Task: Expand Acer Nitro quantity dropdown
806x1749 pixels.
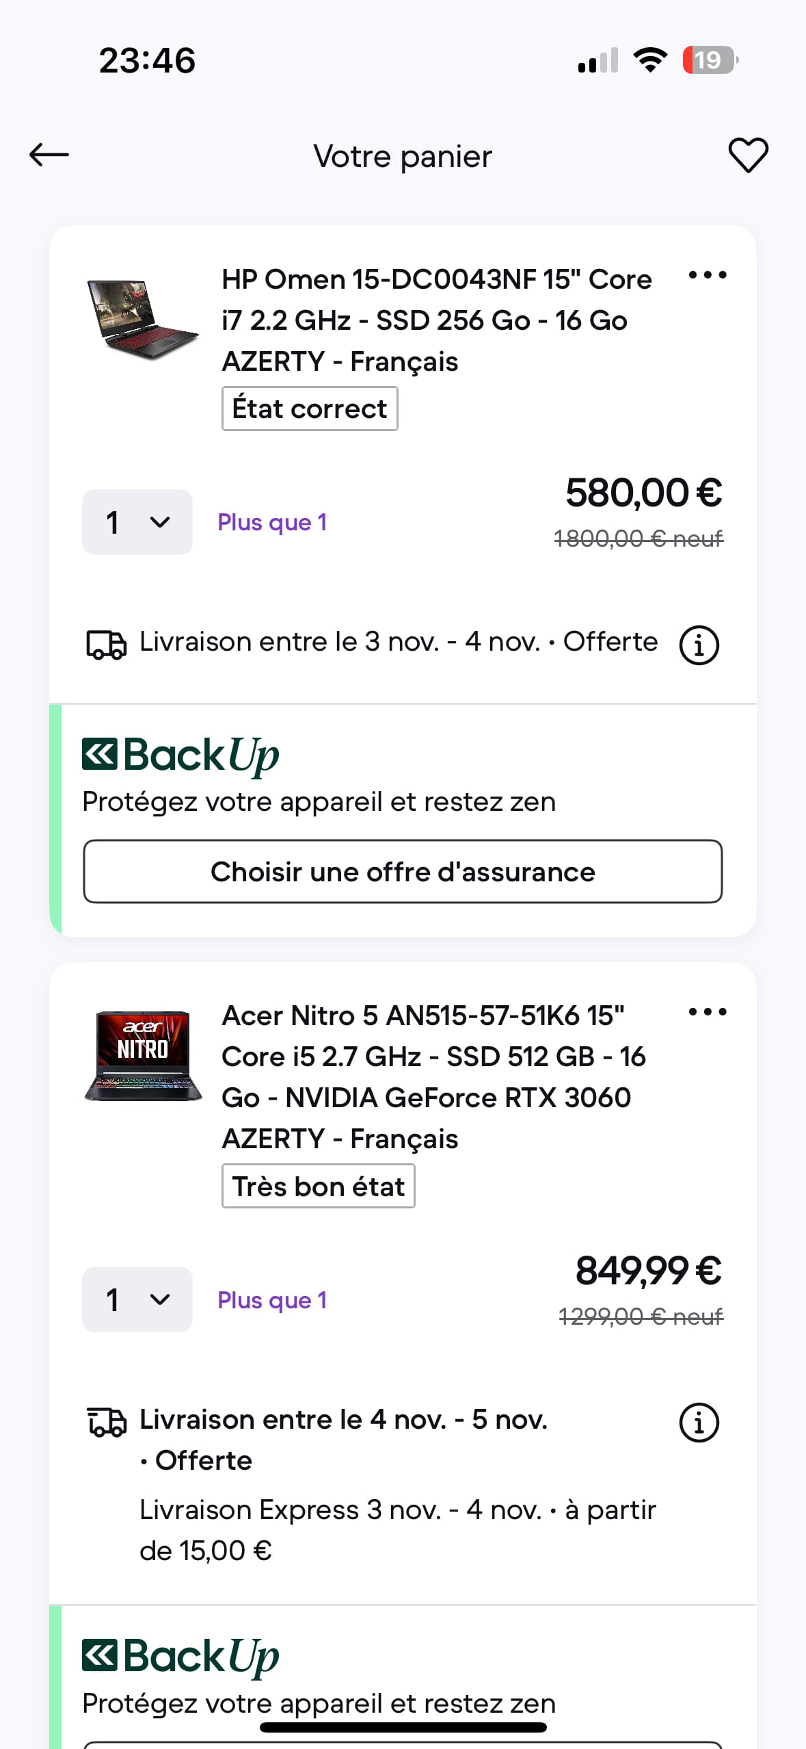Action: click(x=137, y=1300)
